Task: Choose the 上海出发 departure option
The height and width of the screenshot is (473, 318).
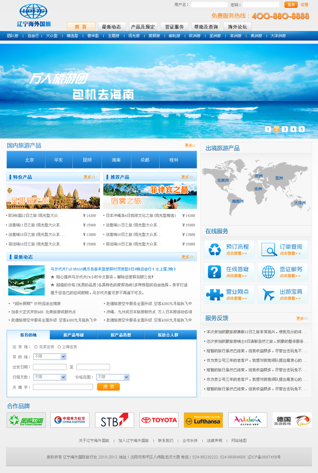Action: (59, 347)
